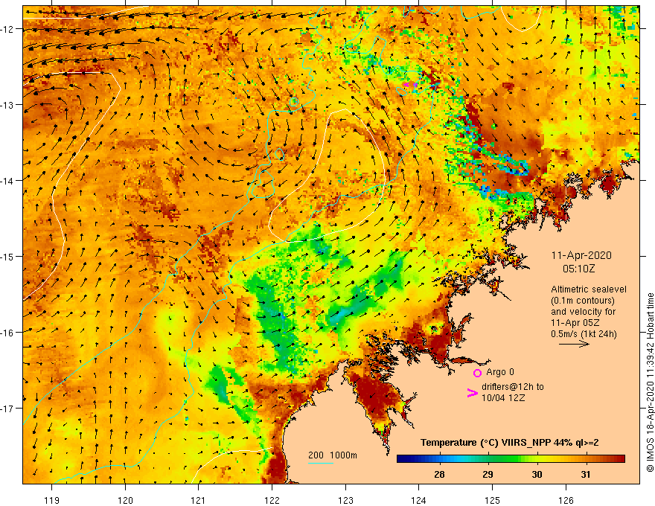Click latitude axis label '-16'
This screenshot has height=506, width=655.
tap(7, 333)
